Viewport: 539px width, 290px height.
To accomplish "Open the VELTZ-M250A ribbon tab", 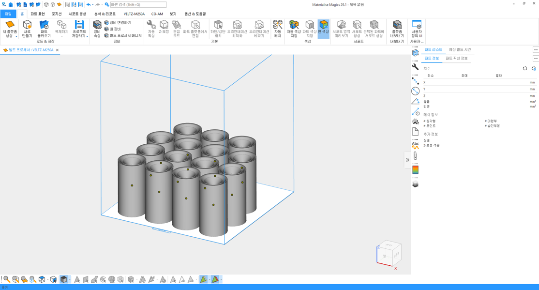I will 134,14.
